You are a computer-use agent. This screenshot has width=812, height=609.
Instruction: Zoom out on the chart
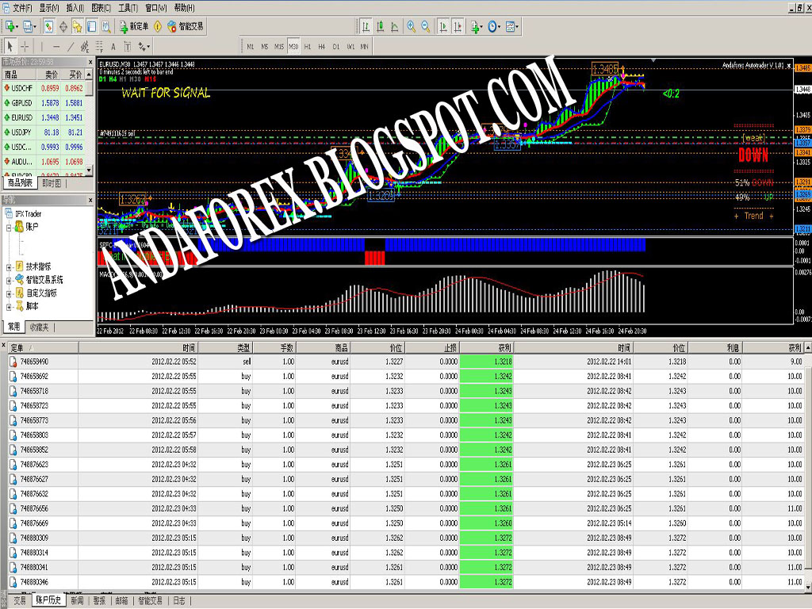426,26
